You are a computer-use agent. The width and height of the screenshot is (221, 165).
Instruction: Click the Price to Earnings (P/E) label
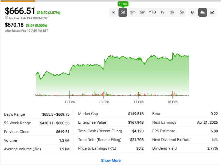[x=97, y=148]
